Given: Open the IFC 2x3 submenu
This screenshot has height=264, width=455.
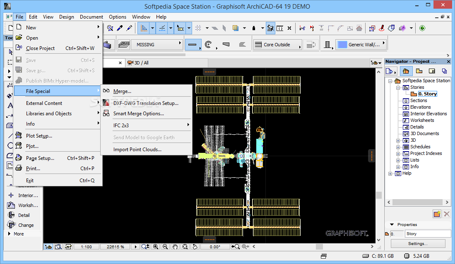Looking at the screenshot, I should [146, 125].
